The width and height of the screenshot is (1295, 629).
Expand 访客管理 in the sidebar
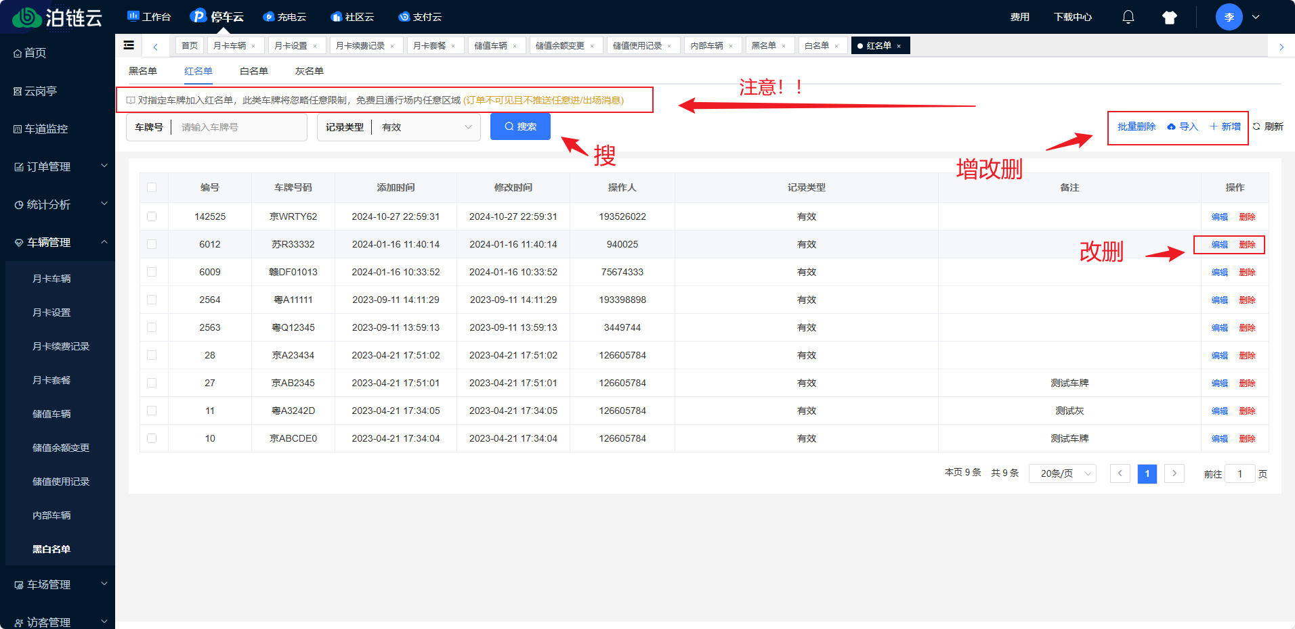(58, 622)
